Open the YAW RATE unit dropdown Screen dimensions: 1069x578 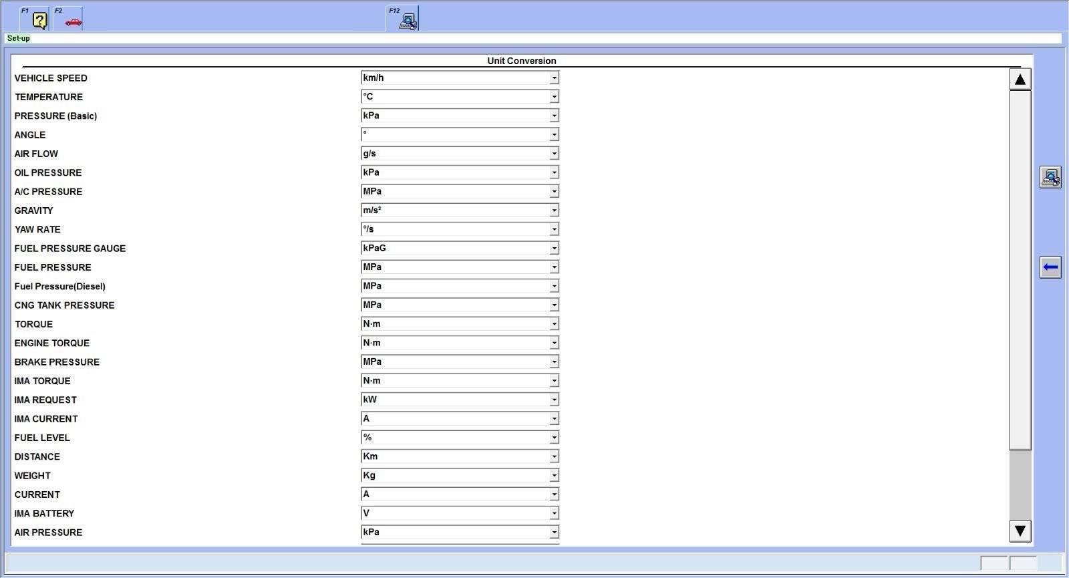click(x=460, y=229)
